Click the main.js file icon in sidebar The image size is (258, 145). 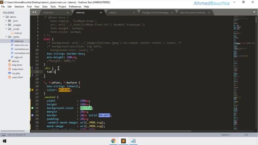coord(12,33)
